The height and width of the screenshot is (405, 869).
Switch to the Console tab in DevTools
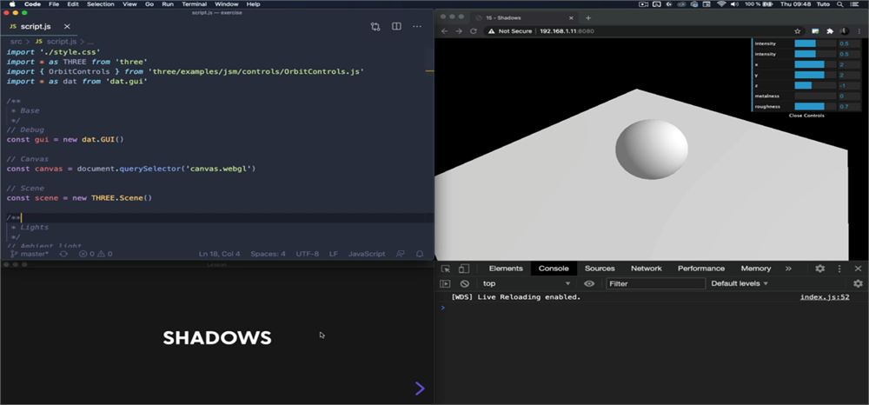click(x=554, y=269)
